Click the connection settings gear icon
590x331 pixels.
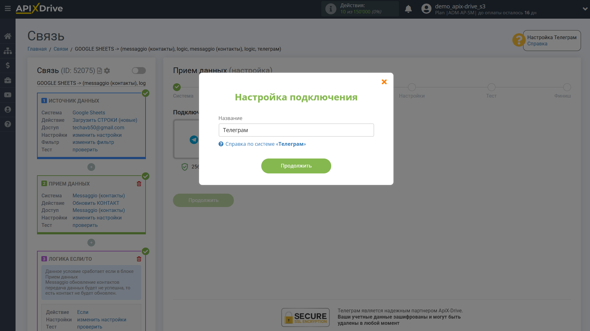107,71
